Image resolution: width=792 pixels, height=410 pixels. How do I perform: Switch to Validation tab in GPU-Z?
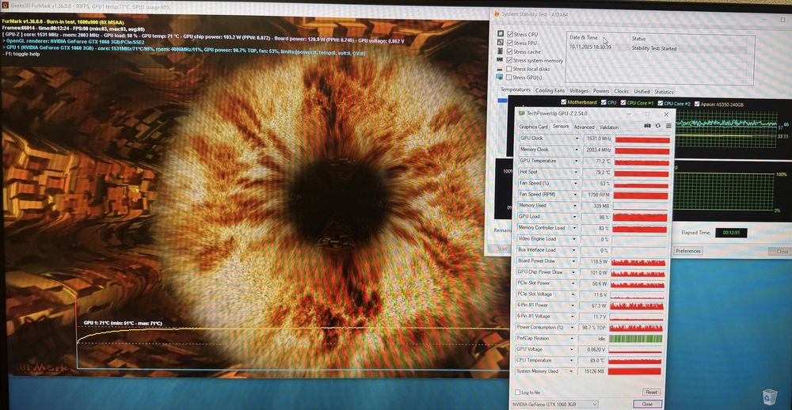coord(608,127)
